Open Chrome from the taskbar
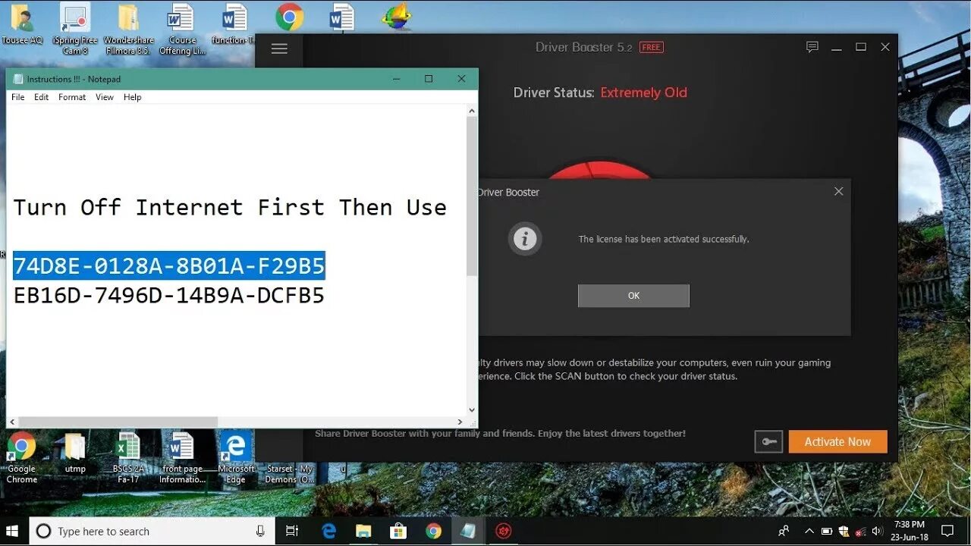The height and width of the screenshot is (546, 971). pyautogui.click(x=433, y=531)
